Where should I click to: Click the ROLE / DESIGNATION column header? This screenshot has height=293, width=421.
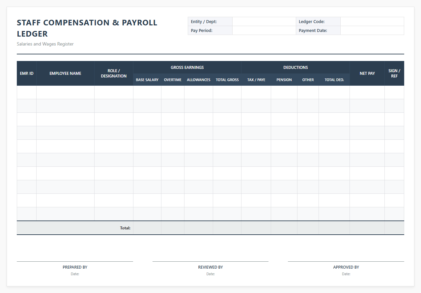point(114,73)
